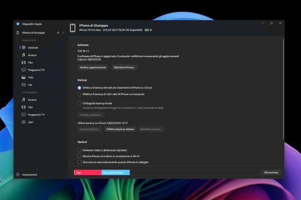
Task: Click the iOS 18.2.1 version text
Action: (83, 51)
